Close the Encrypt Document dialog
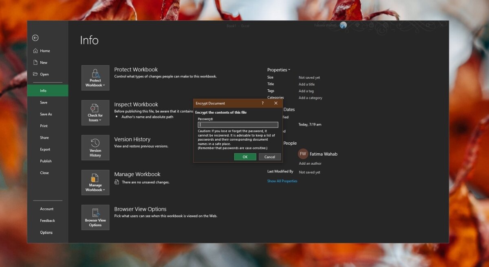Viewport: 489px width, 267px height. tap(276, 104)
